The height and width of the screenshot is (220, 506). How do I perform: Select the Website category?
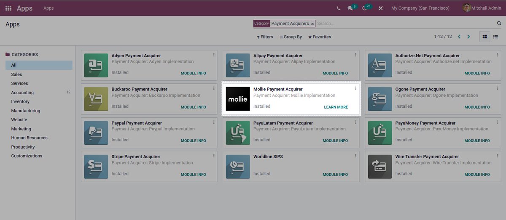pyautogui.click(x=39, y=120)
